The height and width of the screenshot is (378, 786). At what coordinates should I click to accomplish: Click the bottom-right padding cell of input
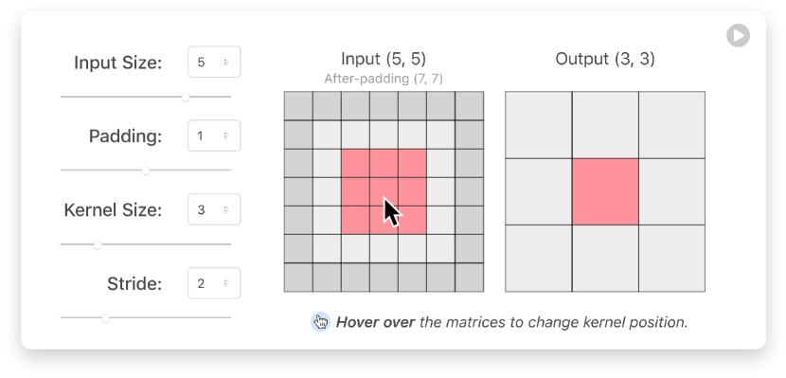(x=469, y=278)
